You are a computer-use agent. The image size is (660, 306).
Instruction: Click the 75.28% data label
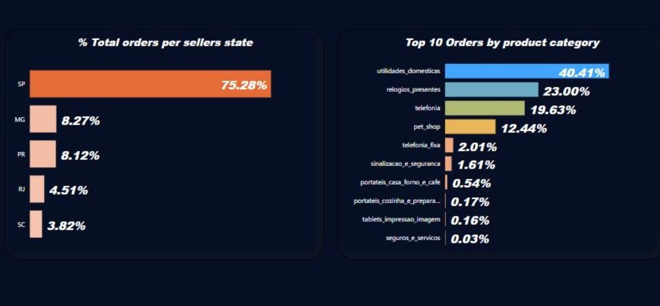point(244,85)
